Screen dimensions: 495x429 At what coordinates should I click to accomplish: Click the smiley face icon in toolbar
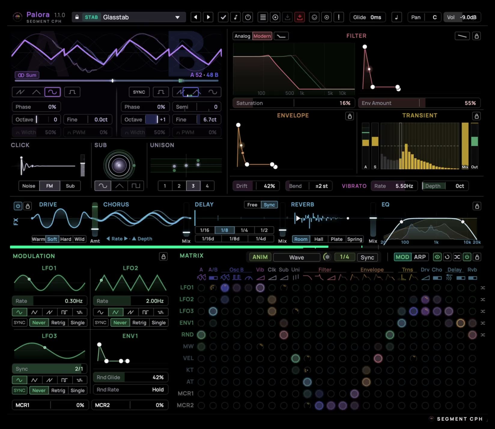314,17
